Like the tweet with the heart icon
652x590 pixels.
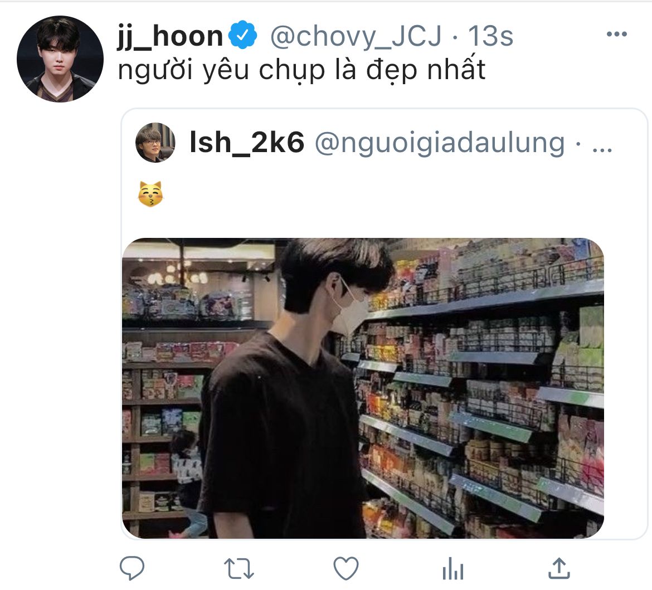click(x=346, y=568)
